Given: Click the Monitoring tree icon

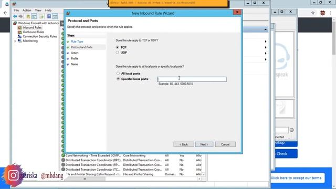Looking at the screenshot, I should click(20, 41).
